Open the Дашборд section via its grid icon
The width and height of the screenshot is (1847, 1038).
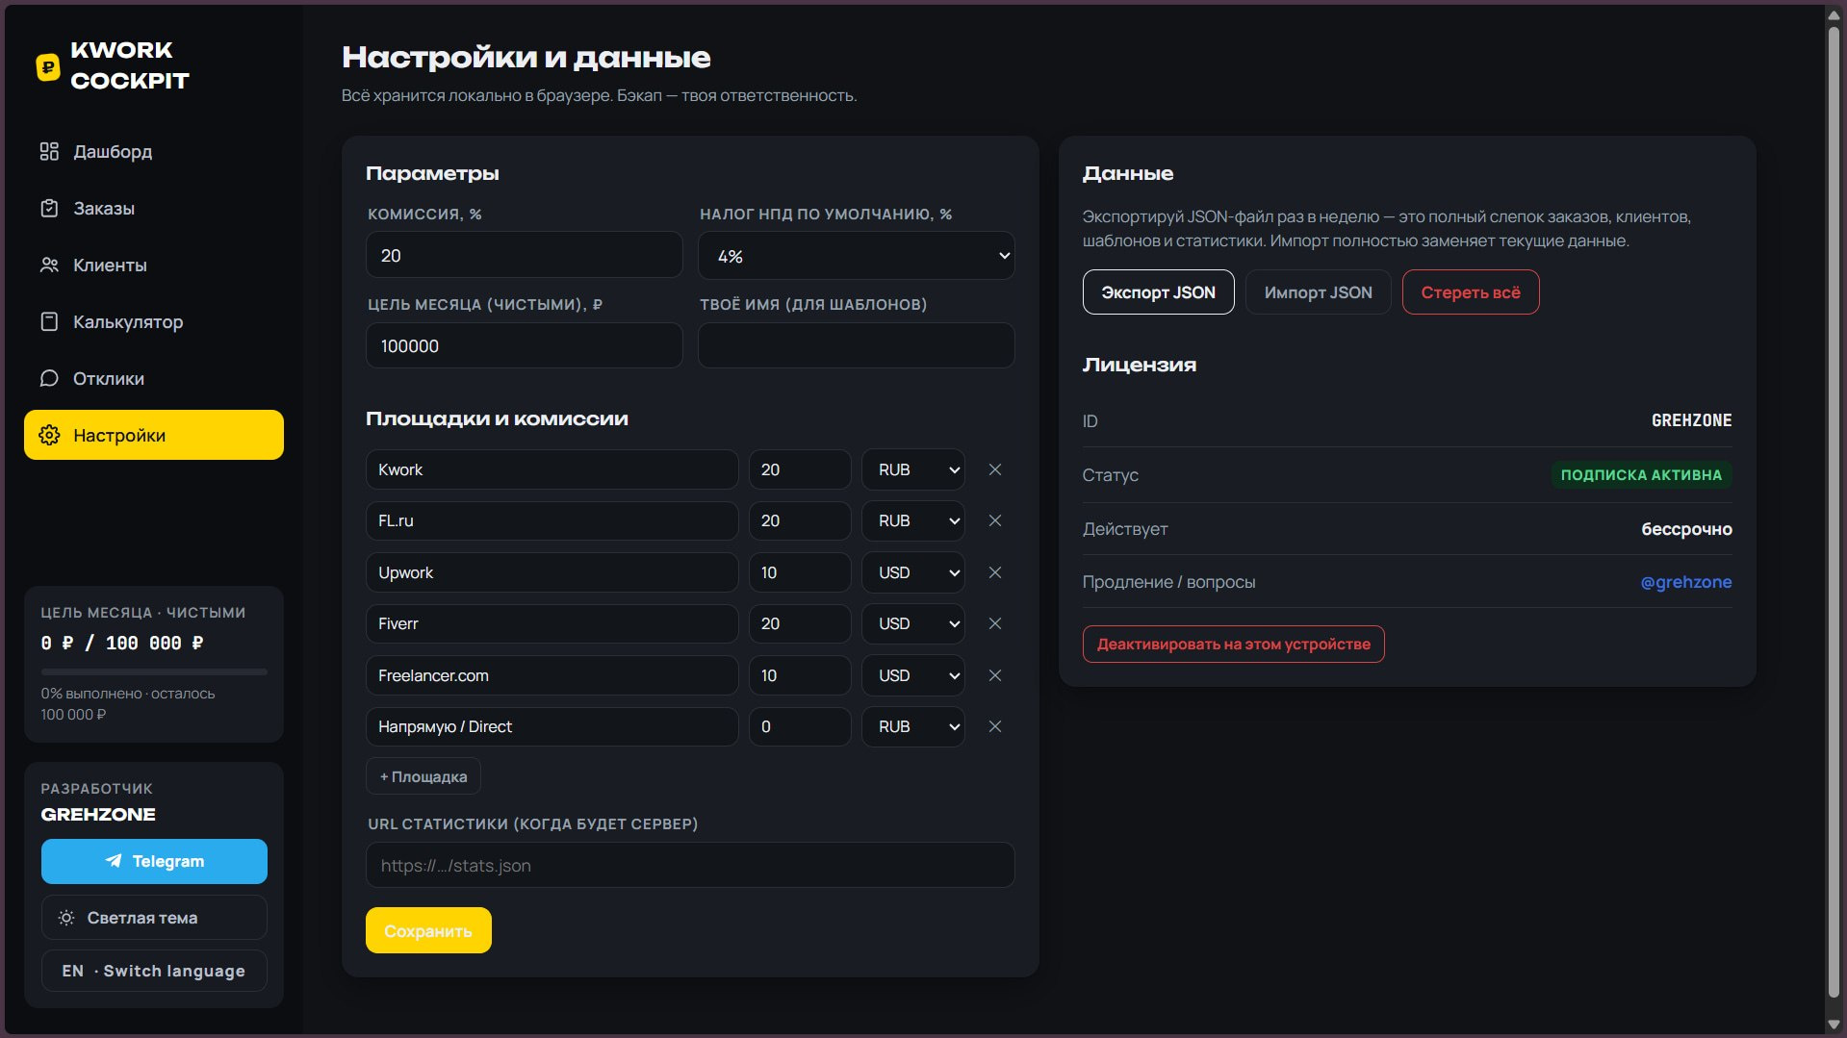49,151
